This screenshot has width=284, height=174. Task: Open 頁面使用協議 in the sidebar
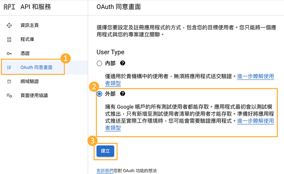point(34,96)
